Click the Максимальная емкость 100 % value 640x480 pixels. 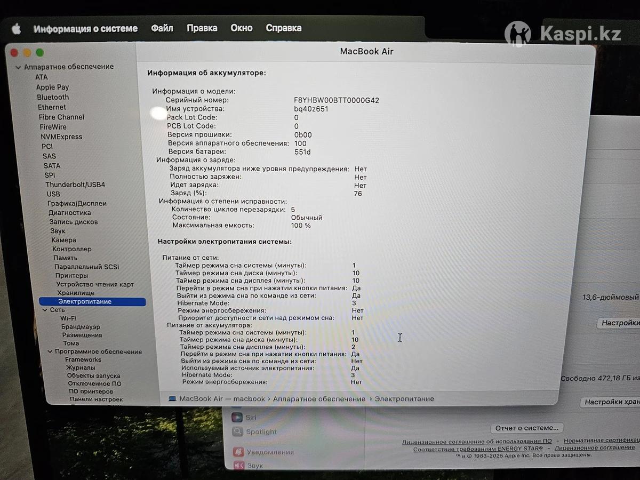click(x=301, y=226)
